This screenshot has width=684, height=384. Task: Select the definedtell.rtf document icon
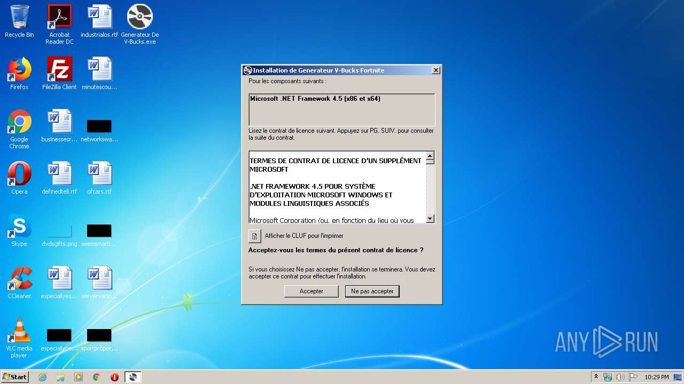59,178
